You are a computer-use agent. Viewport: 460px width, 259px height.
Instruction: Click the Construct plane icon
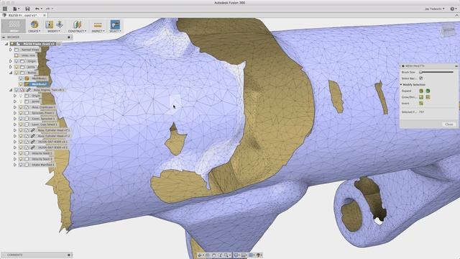click(x=77, y=24)
